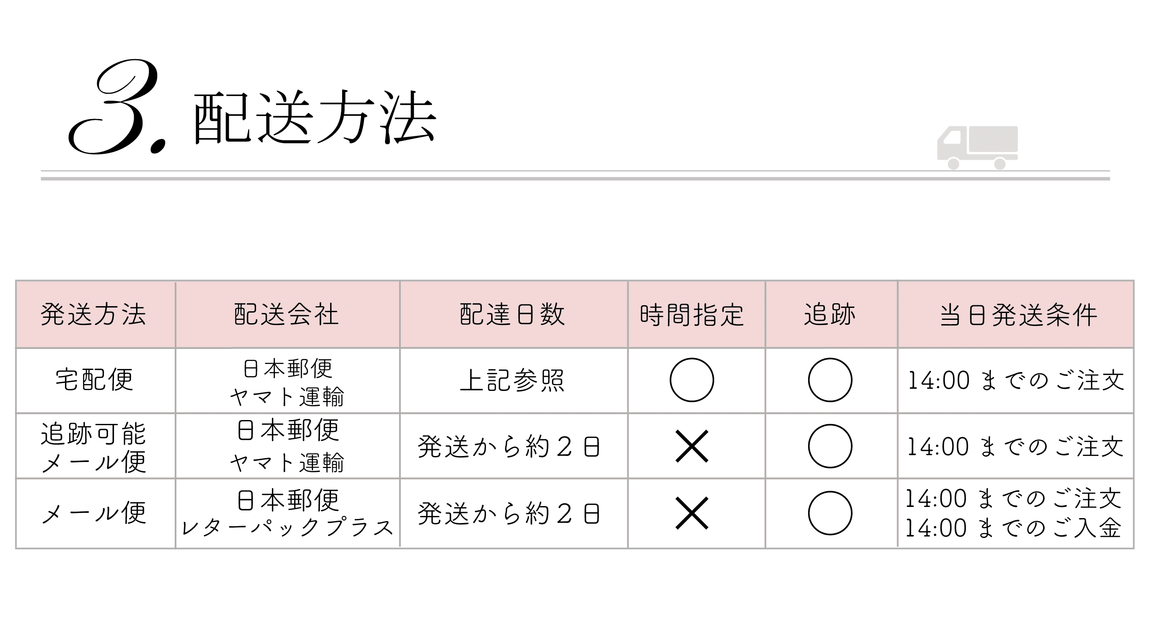Image resolution: width=1151 pixels, height=617 pixels.
Task: Click the time-specification circle mark for 宅配便
Action: 691,380
